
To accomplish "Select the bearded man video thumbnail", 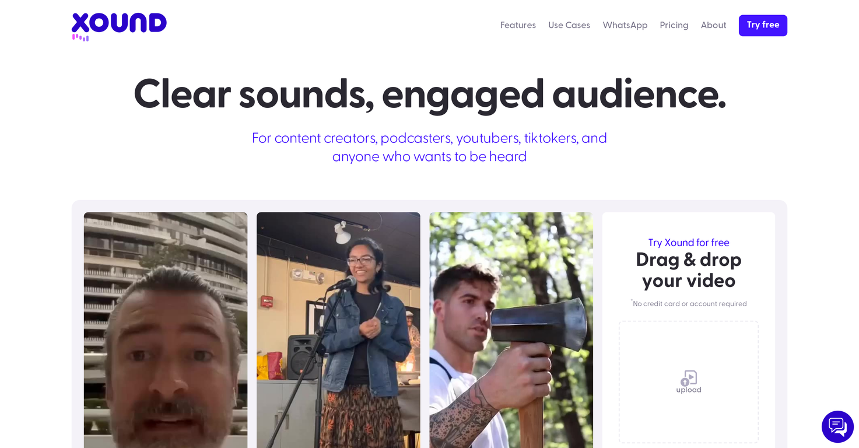I will tap(165, 330).
